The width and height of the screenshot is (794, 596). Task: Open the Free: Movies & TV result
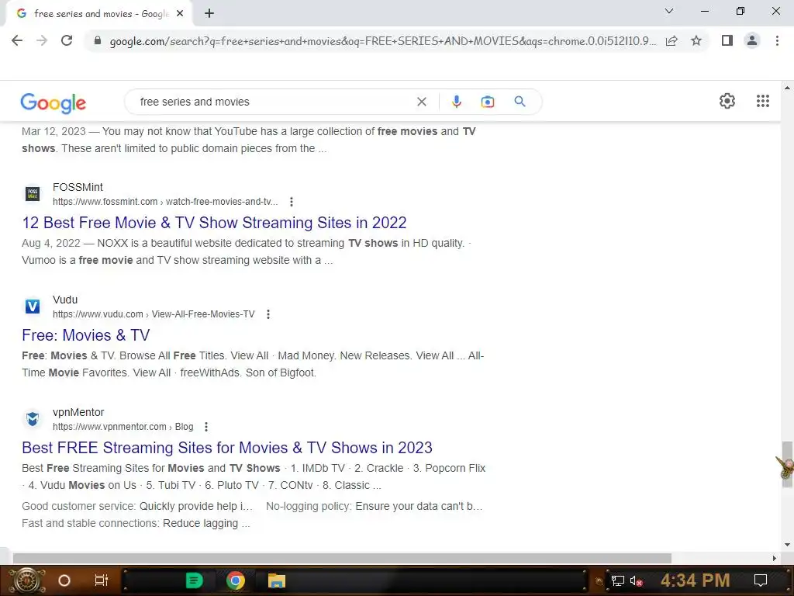click(85, 335)
